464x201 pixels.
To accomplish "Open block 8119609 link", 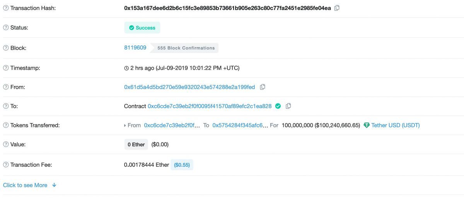I will [x=135, y=48].
